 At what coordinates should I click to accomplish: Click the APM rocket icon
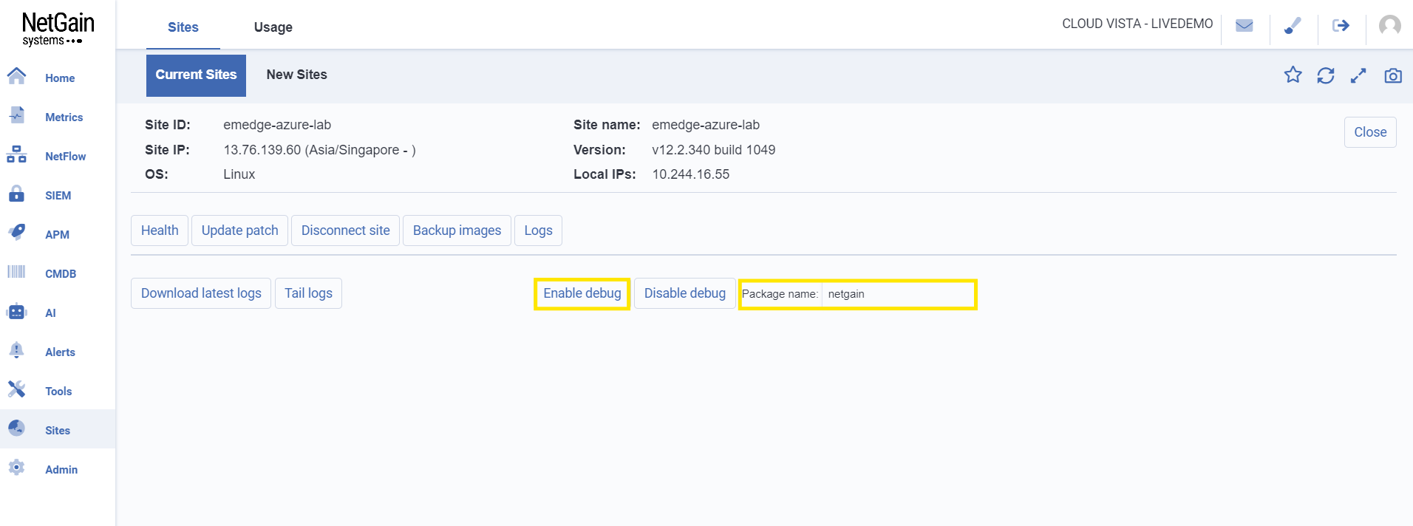coord(16,233)
